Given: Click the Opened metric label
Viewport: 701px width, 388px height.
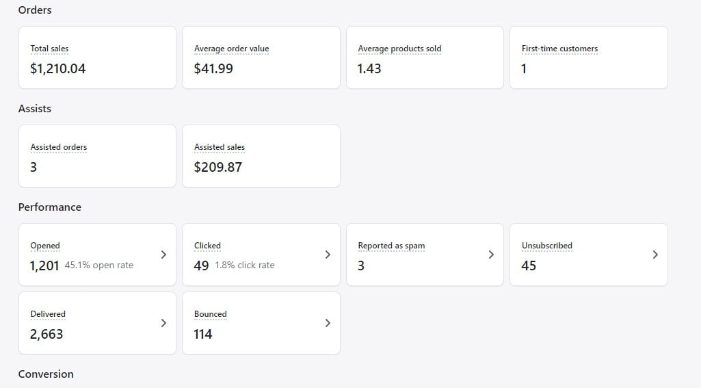Looking at the screenshot, I should point(45,246).
